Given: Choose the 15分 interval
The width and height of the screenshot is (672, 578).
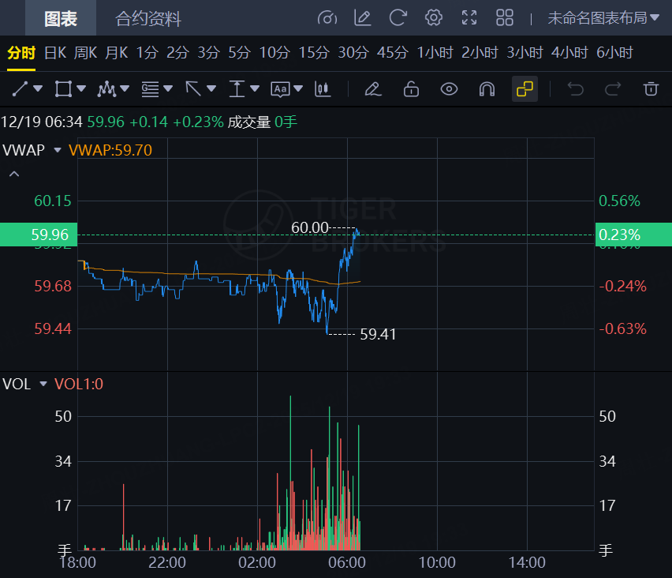Looking at the screenshot, I should pos(313,53).
